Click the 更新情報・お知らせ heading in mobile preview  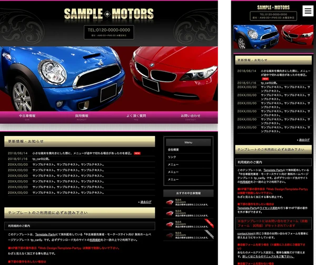(x=273, y=60)
